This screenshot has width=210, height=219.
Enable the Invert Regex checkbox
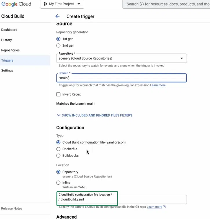(x=59, y=94)
